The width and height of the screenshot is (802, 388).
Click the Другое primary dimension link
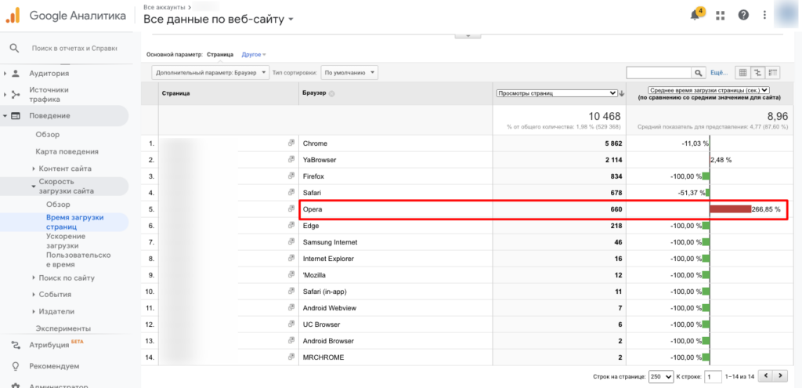point(254,55)
